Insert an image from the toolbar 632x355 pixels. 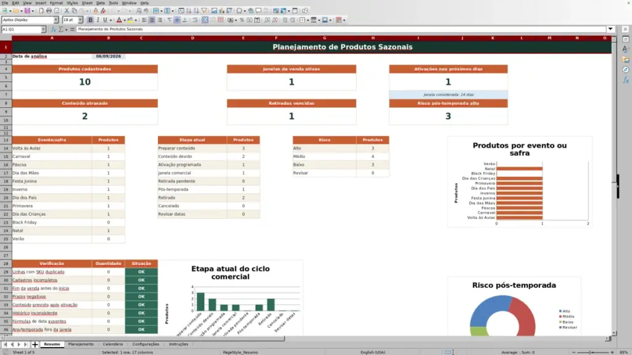point(214,11)
